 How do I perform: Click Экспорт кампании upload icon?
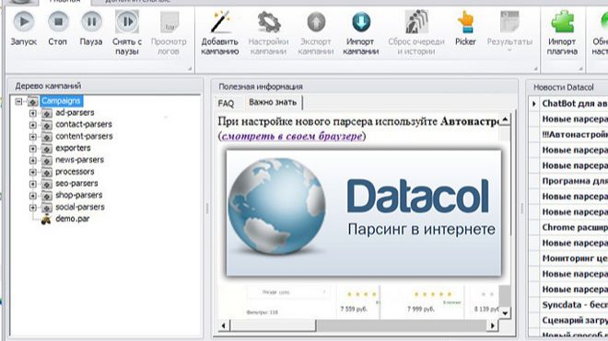click(316, 22)
